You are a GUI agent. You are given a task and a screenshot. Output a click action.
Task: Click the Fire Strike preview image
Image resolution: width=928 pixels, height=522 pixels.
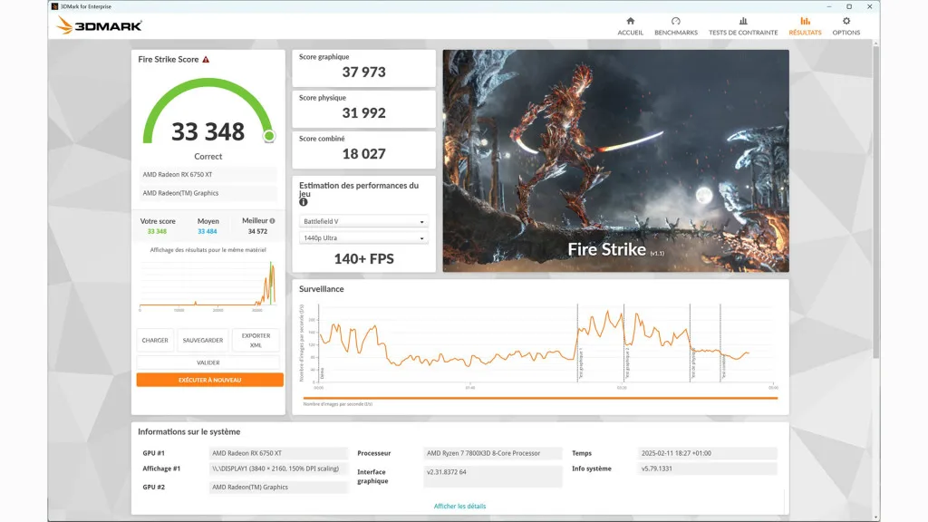pos(615,160)
